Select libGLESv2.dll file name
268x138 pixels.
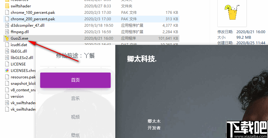(22, 58)
